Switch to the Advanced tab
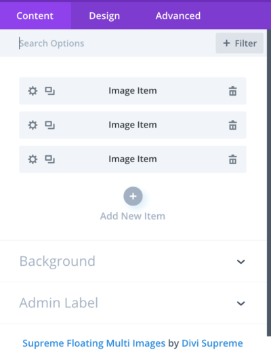Viewport: 271px width, 350px height. pos(178,16)
